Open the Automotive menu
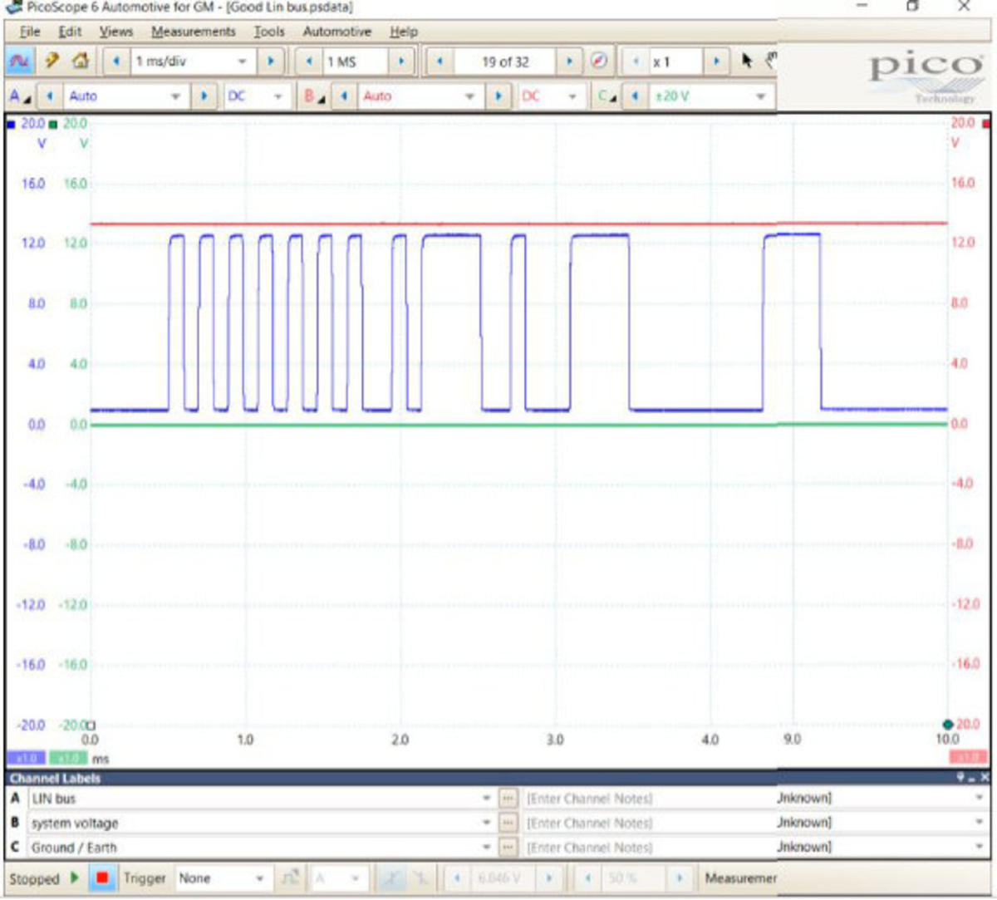Screen dimensions: 997x900 (x=336, y=32)
